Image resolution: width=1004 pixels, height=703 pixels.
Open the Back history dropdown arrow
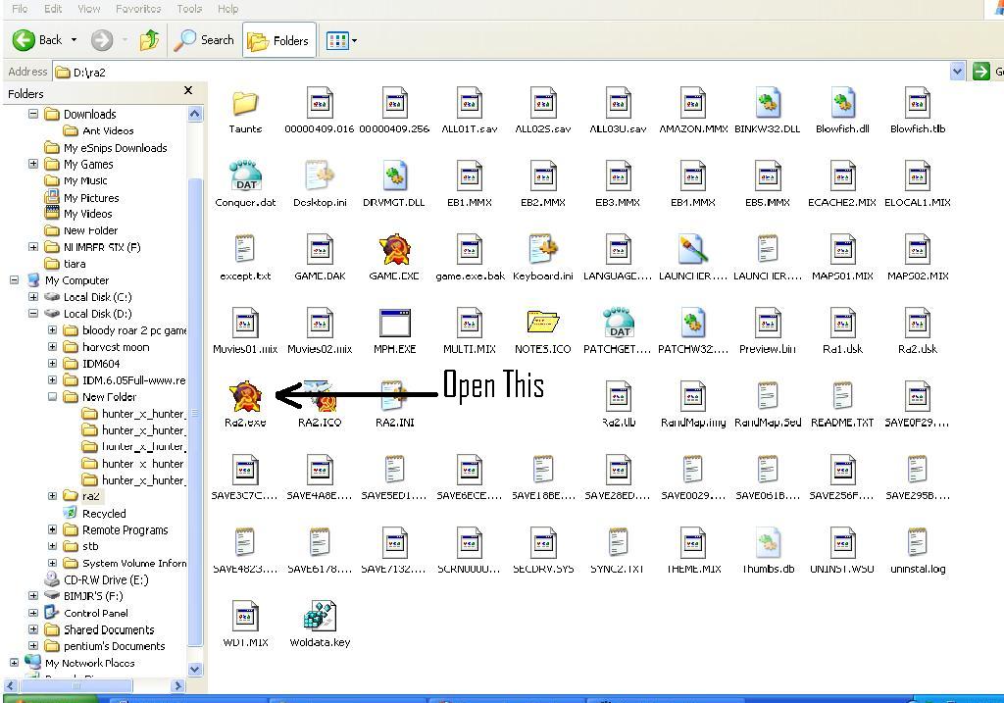(74, 40)
